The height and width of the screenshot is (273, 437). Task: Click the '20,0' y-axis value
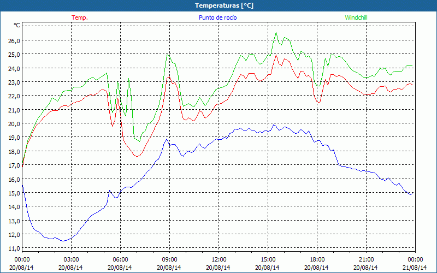pos(14,124)
